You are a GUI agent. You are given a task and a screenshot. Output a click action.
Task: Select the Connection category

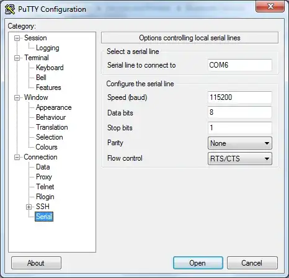click(x=40, y=157)
